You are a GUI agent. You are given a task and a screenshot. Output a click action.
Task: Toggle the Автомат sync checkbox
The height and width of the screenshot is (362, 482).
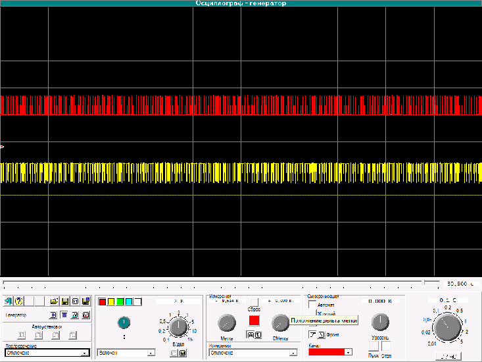312,305
